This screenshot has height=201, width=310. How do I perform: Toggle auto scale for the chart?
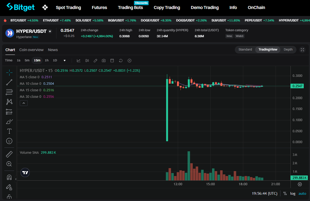(x=302, y=193)
